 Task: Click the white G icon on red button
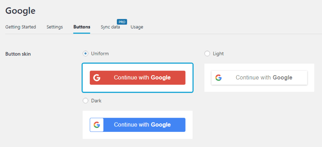click(x=97, y=78)
